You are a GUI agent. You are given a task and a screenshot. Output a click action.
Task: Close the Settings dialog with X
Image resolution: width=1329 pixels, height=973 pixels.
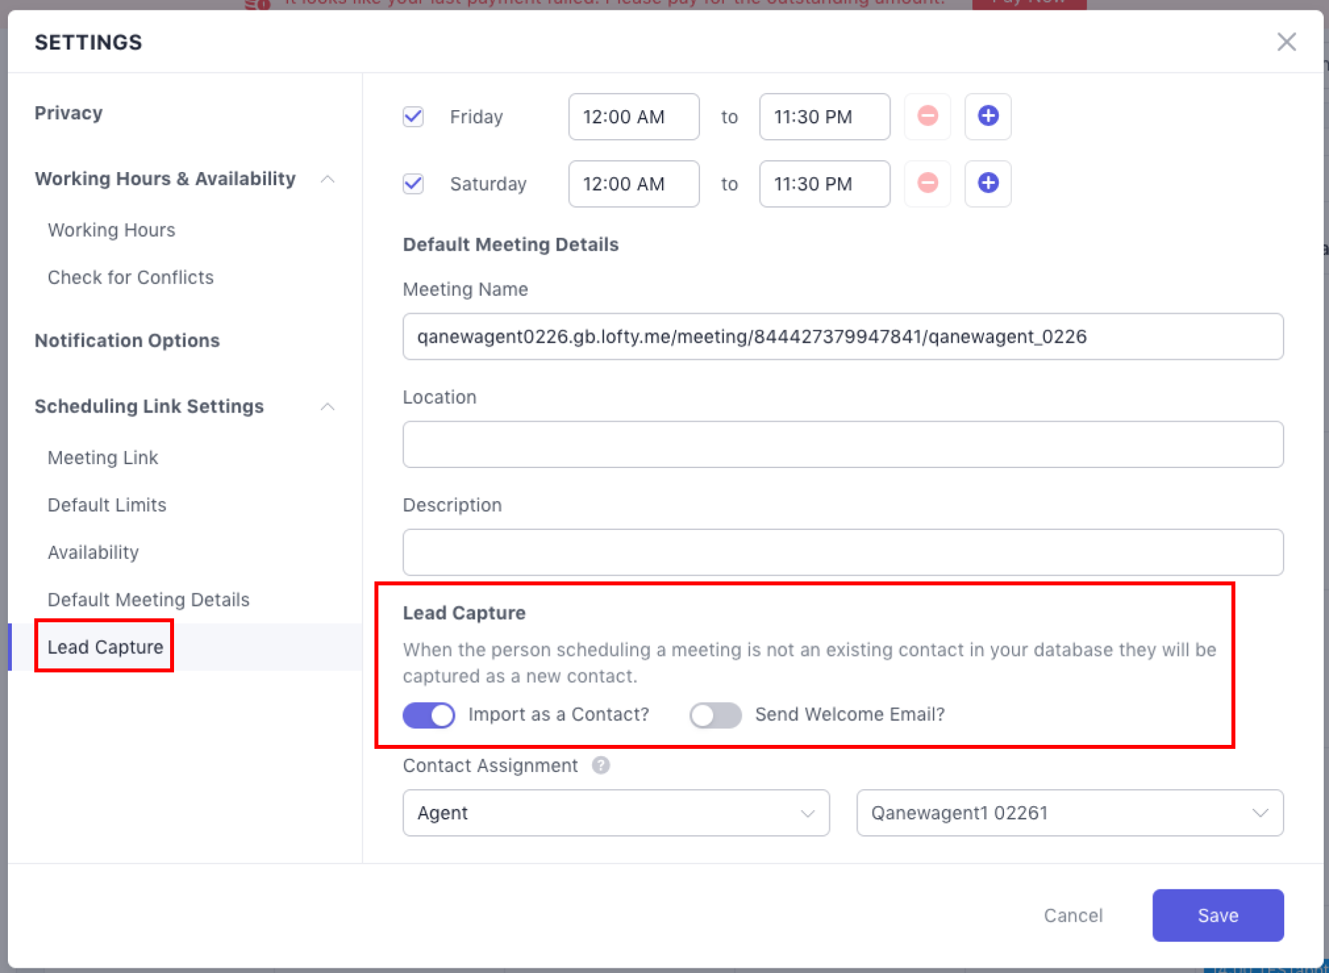click(1286, 42)
